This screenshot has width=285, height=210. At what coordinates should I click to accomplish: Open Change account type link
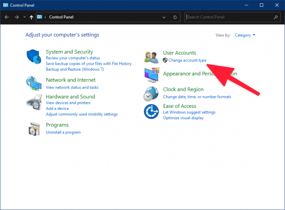(x=187, y=60)
